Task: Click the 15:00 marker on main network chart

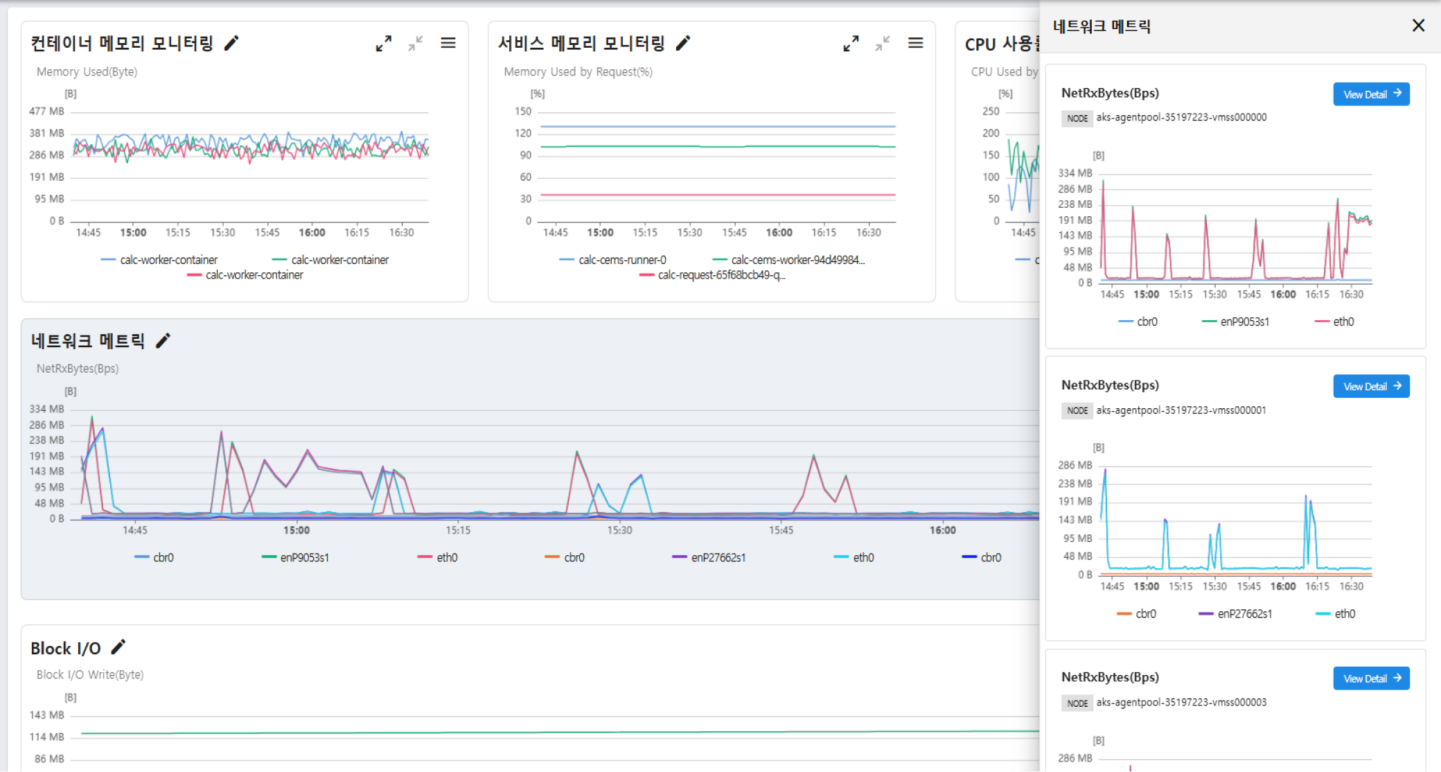Action: [297, 530]
